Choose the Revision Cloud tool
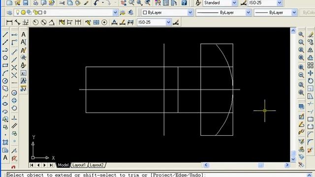This screenshot has height=177, width=315. tap(5, 88)
